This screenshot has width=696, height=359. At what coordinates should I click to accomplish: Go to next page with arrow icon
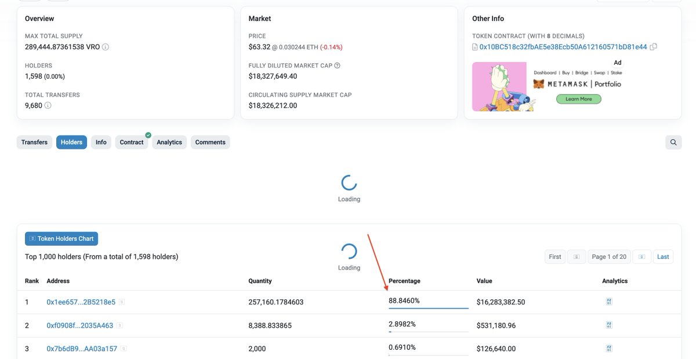pyautogui.click(x=641, y=256)
